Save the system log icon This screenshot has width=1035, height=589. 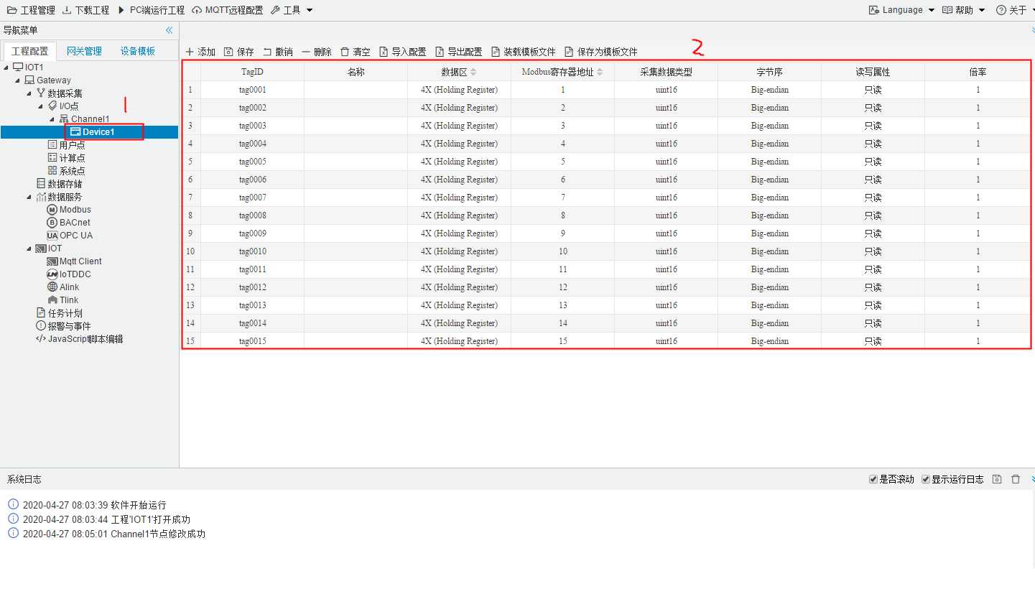(x=997, y=479)
